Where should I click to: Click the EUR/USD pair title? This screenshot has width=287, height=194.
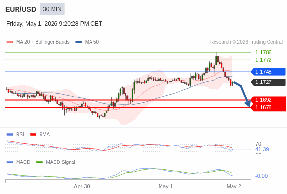click(21, 9)
